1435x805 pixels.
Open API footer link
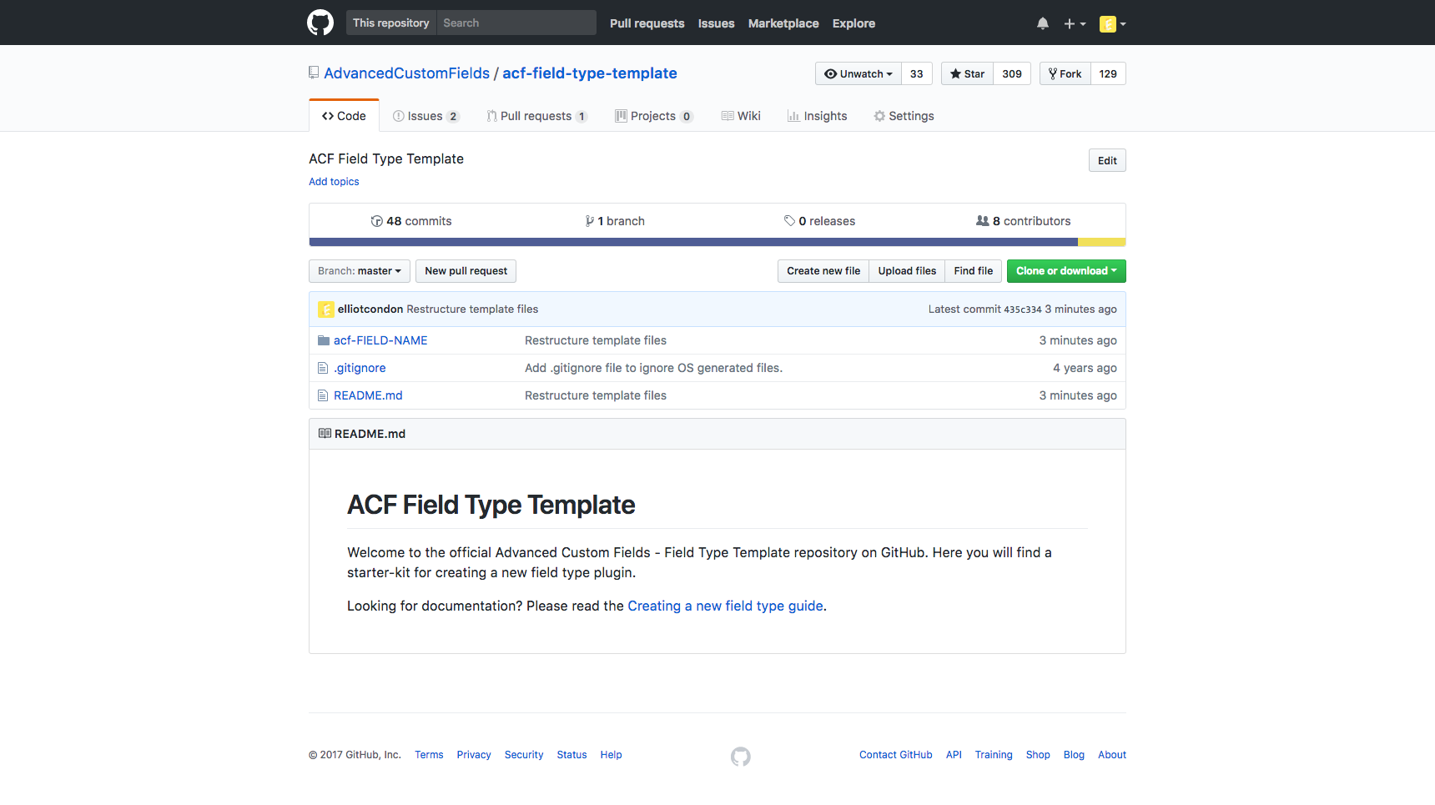tap(954, 755)
